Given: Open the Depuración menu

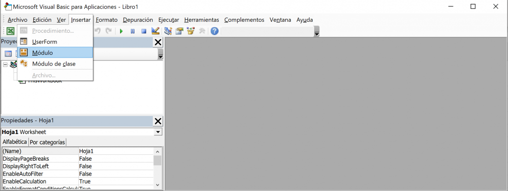Looking at the screenshot, I should [138, 20].
